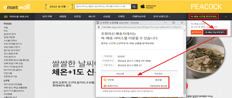Click the 경상남도 양산시 시명길 199 address
Viewport: 232px width, 98px height.
(x=134, y=61)
